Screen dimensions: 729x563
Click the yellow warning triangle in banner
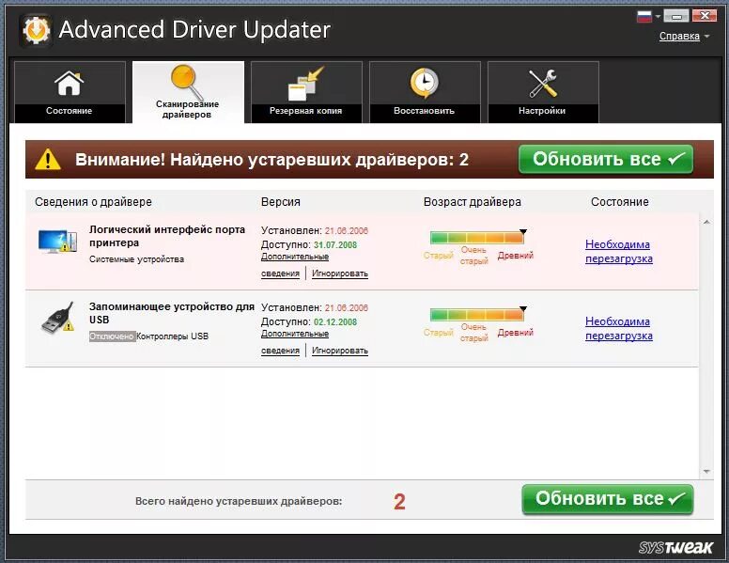pos(48,159)
